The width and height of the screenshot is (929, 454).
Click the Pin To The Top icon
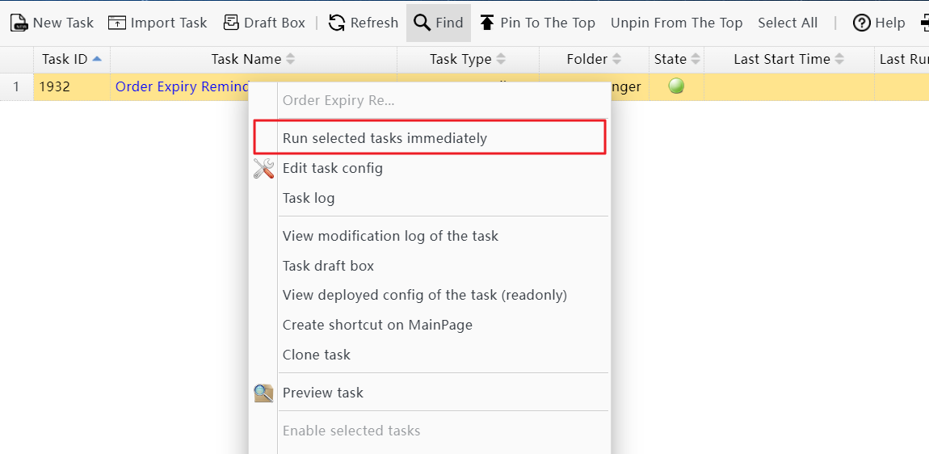tap(487, 23)
